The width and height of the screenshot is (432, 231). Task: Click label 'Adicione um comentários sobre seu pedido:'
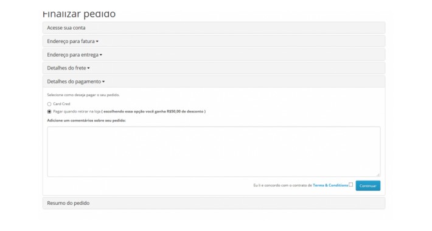point(86,120)
